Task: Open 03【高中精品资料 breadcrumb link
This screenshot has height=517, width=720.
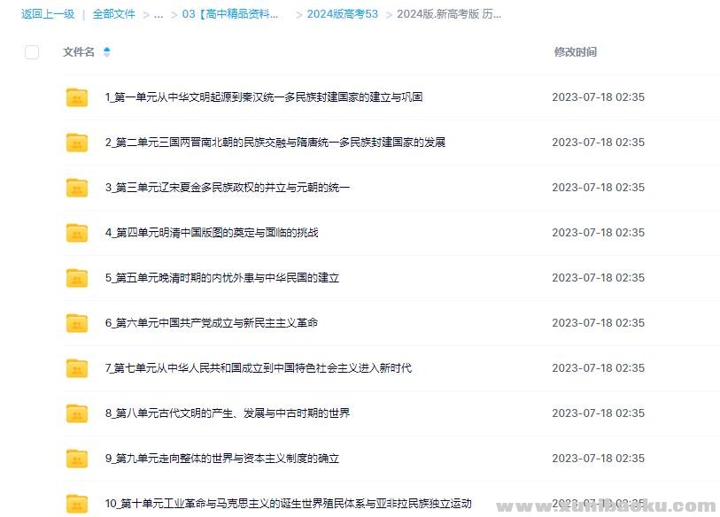Action: (230, 14)
